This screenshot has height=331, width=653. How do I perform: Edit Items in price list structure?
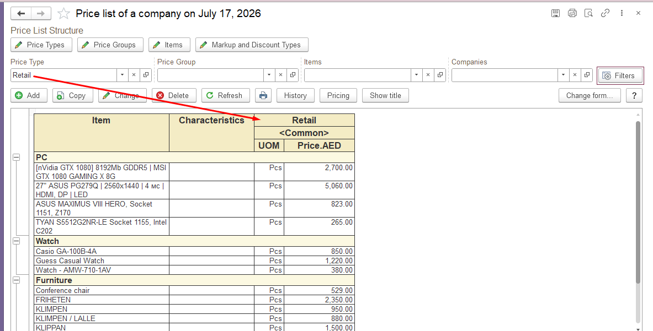[169, 45]
